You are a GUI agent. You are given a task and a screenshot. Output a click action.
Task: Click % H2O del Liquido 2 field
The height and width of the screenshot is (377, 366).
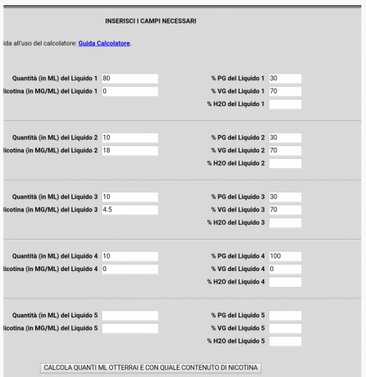pyautogui.click(x=285, y=163)
